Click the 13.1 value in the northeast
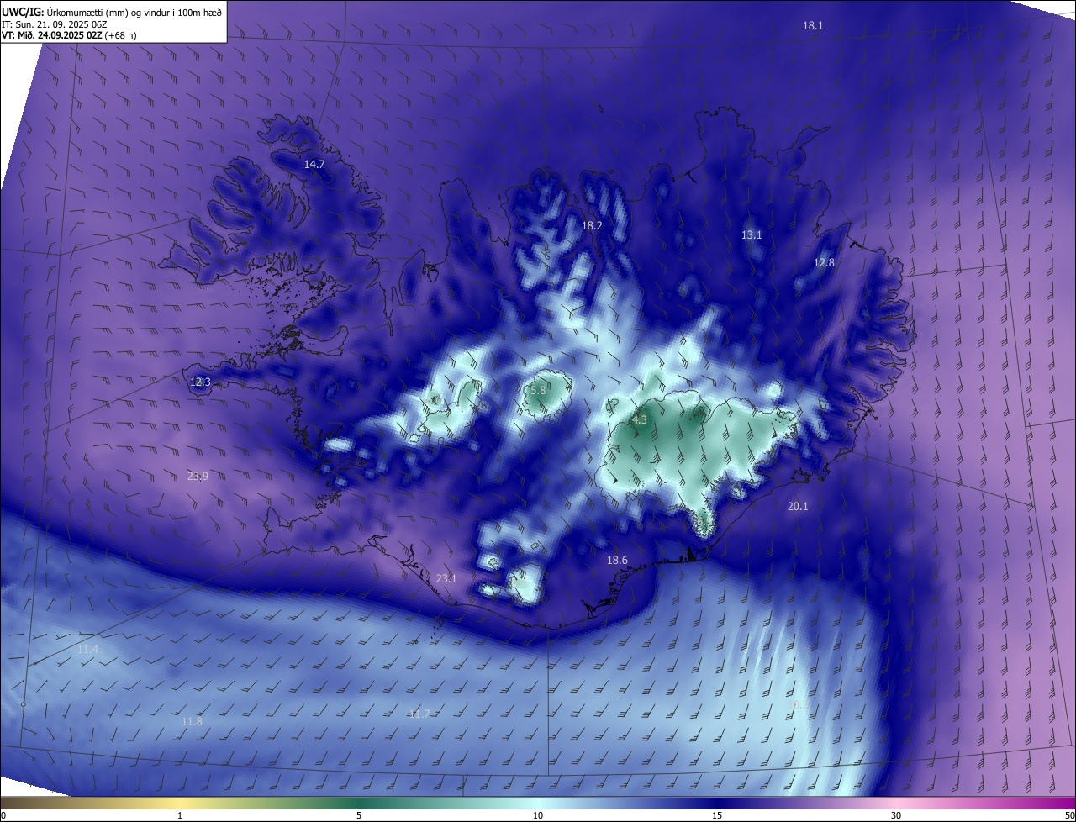 tap(752, 235)
